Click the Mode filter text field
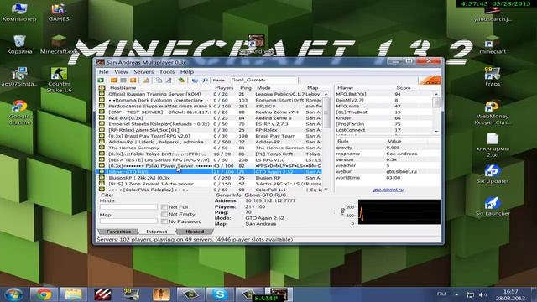Viewport: 537px width, 302px height. click(x=128, y=207)
